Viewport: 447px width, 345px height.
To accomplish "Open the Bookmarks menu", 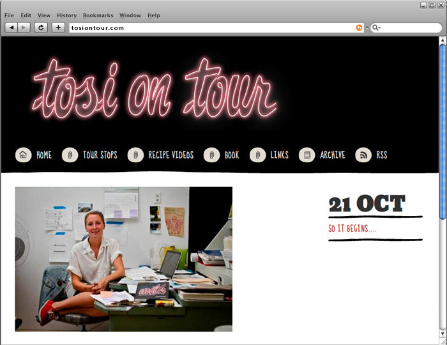I will (x=98, y=15).
